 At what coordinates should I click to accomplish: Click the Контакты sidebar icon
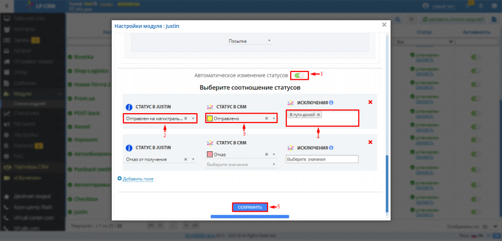click(6, 29)
